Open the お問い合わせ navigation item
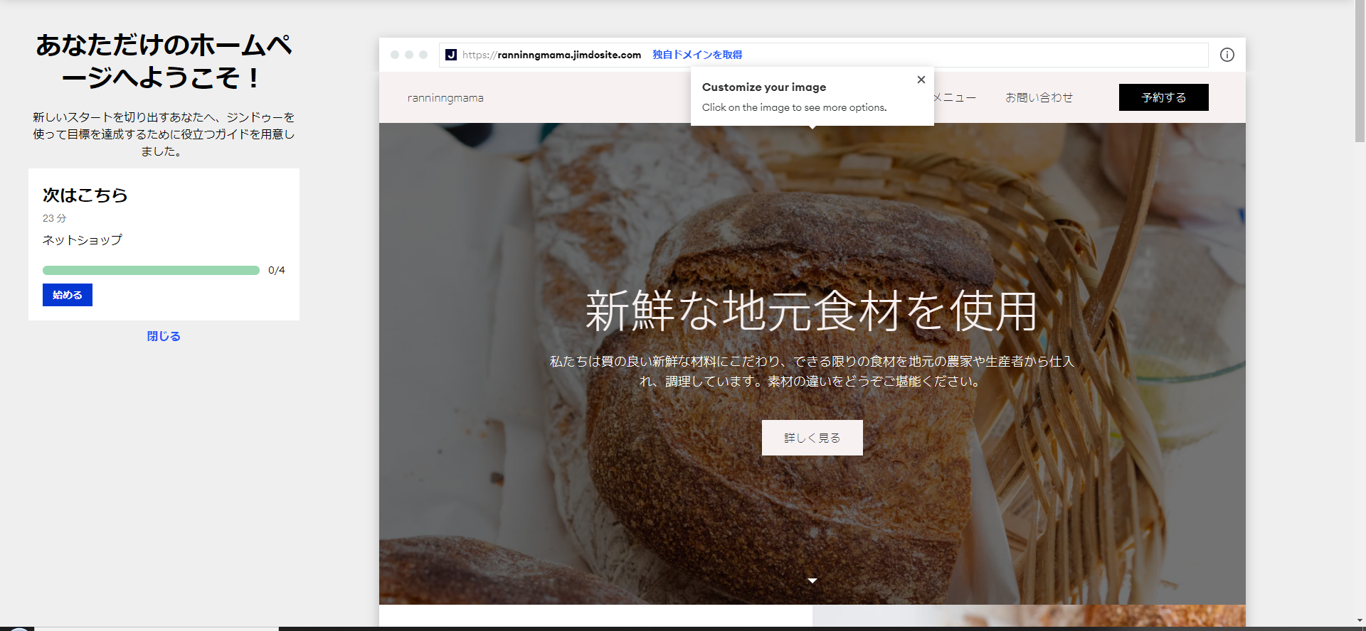Image resolution: width=1366 pixels, height=631 pixels. click(x=1038, y=97)
